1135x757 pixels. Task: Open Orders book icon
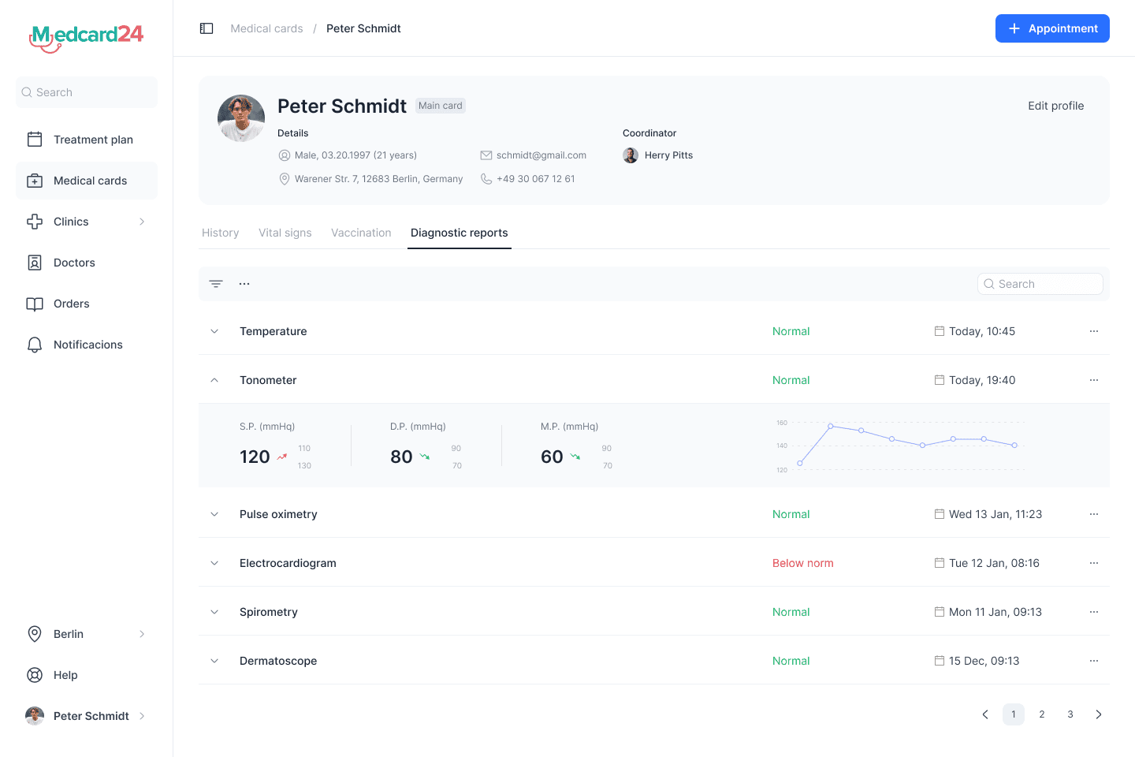35,304
